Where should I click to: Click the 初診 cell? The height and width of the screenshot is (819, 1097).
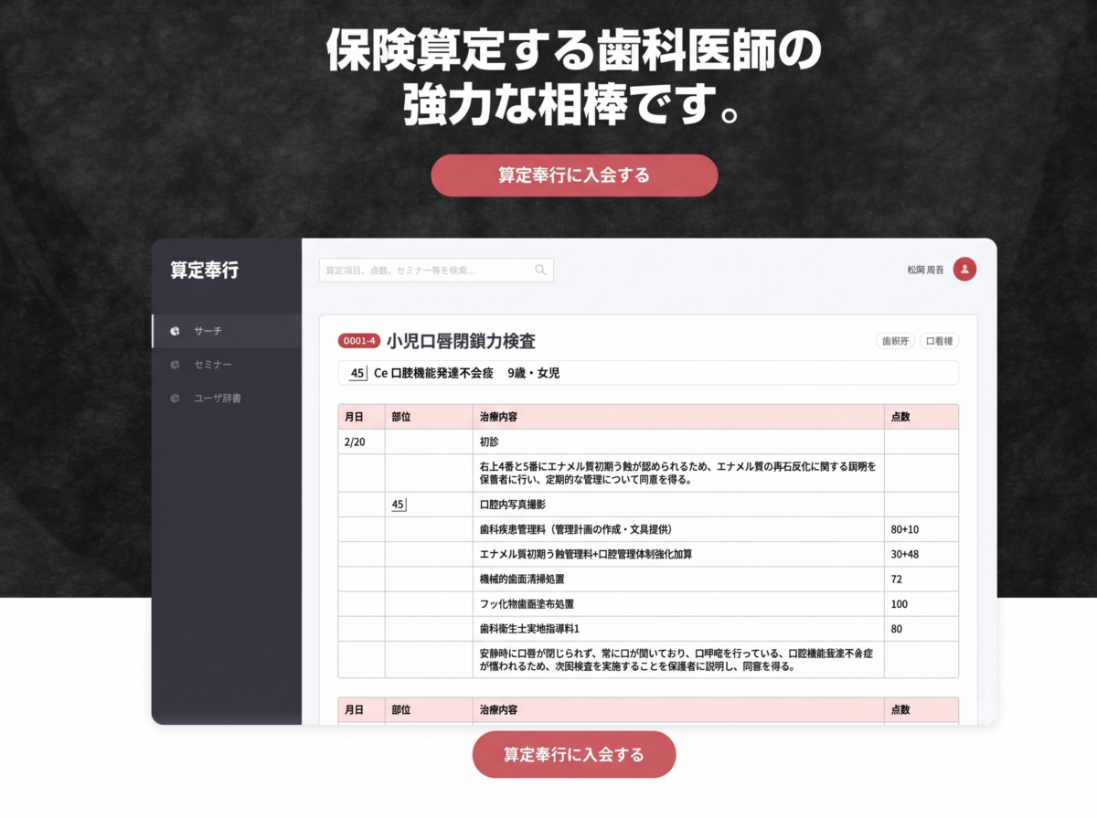click(x=678, y=441)
